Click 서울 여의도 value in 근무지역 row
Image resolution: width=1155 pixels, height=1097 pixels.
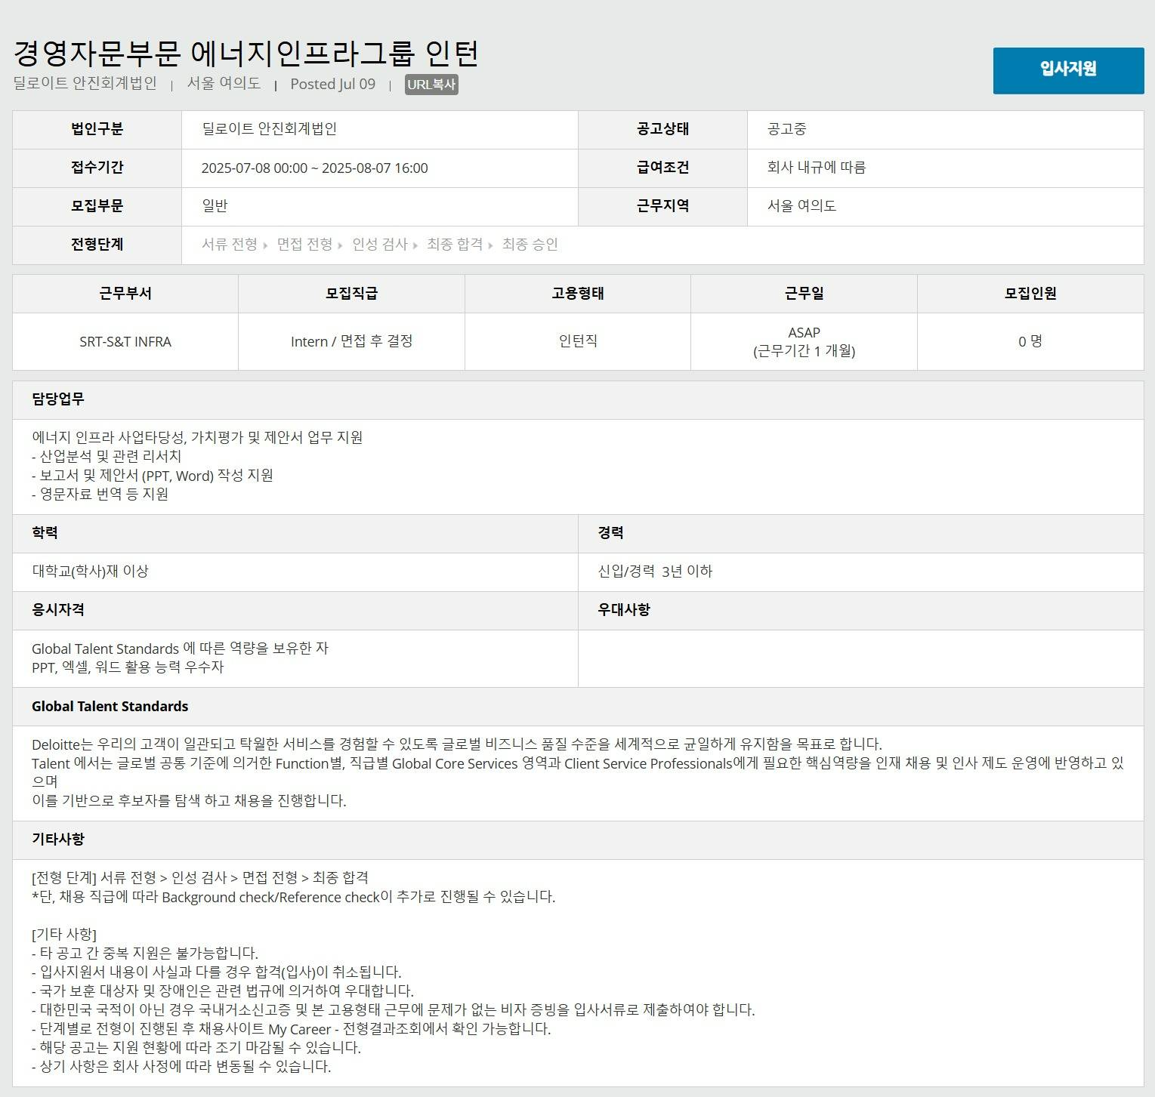(801, 206)
